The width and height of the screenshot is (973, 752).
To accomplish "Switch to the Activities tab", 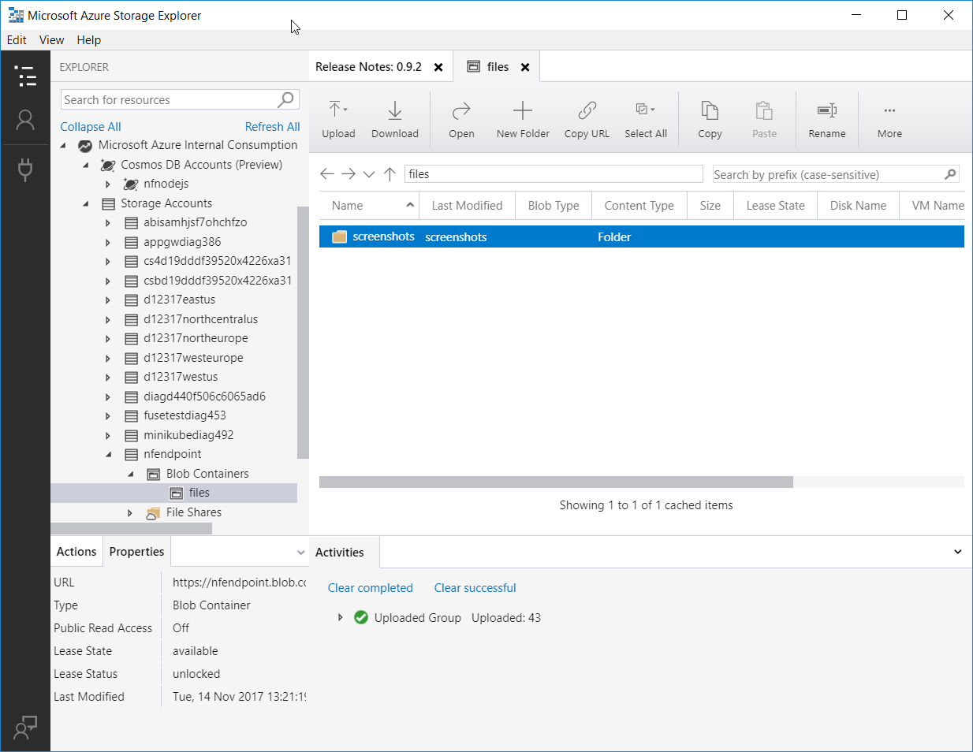I will 340,553.
